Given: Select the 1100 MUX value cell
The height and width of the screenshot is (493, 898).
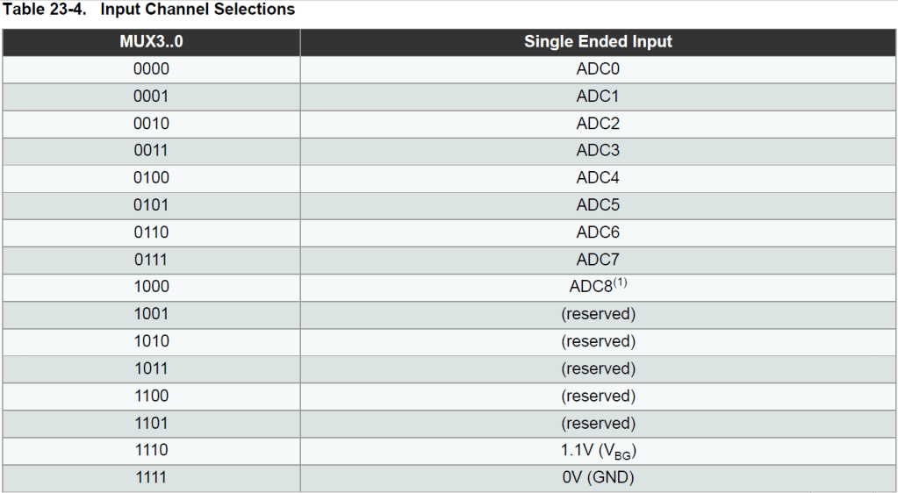Looking at the screenshot, I should coord(151,396).
